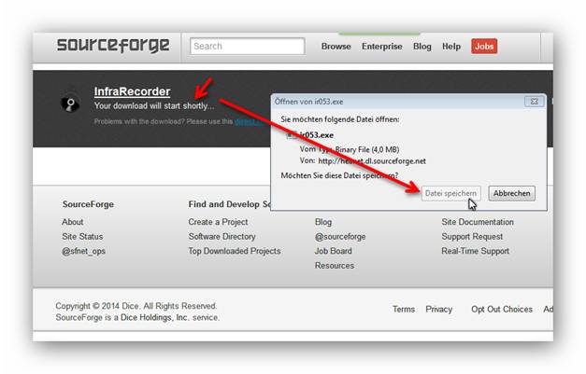Open the Terms link
The image size is (586, 374).
tap(403, 309)
